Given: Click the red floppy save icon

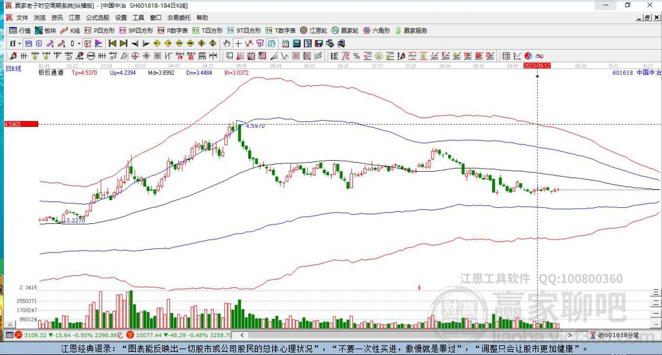Looking at the screenshot, I should (319, 43).
